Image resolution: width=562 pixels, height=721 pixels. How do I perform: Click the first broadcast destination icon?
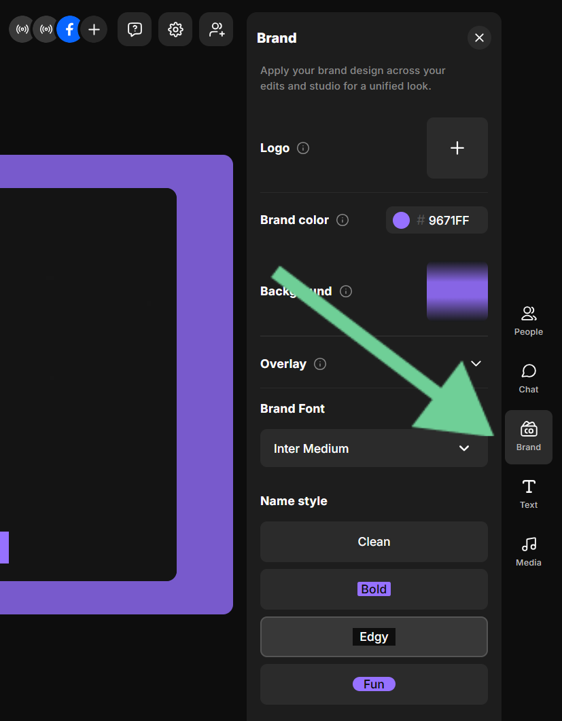22,29
